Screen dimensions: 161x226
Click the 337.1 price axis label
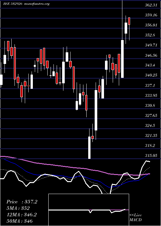(150, 85)
